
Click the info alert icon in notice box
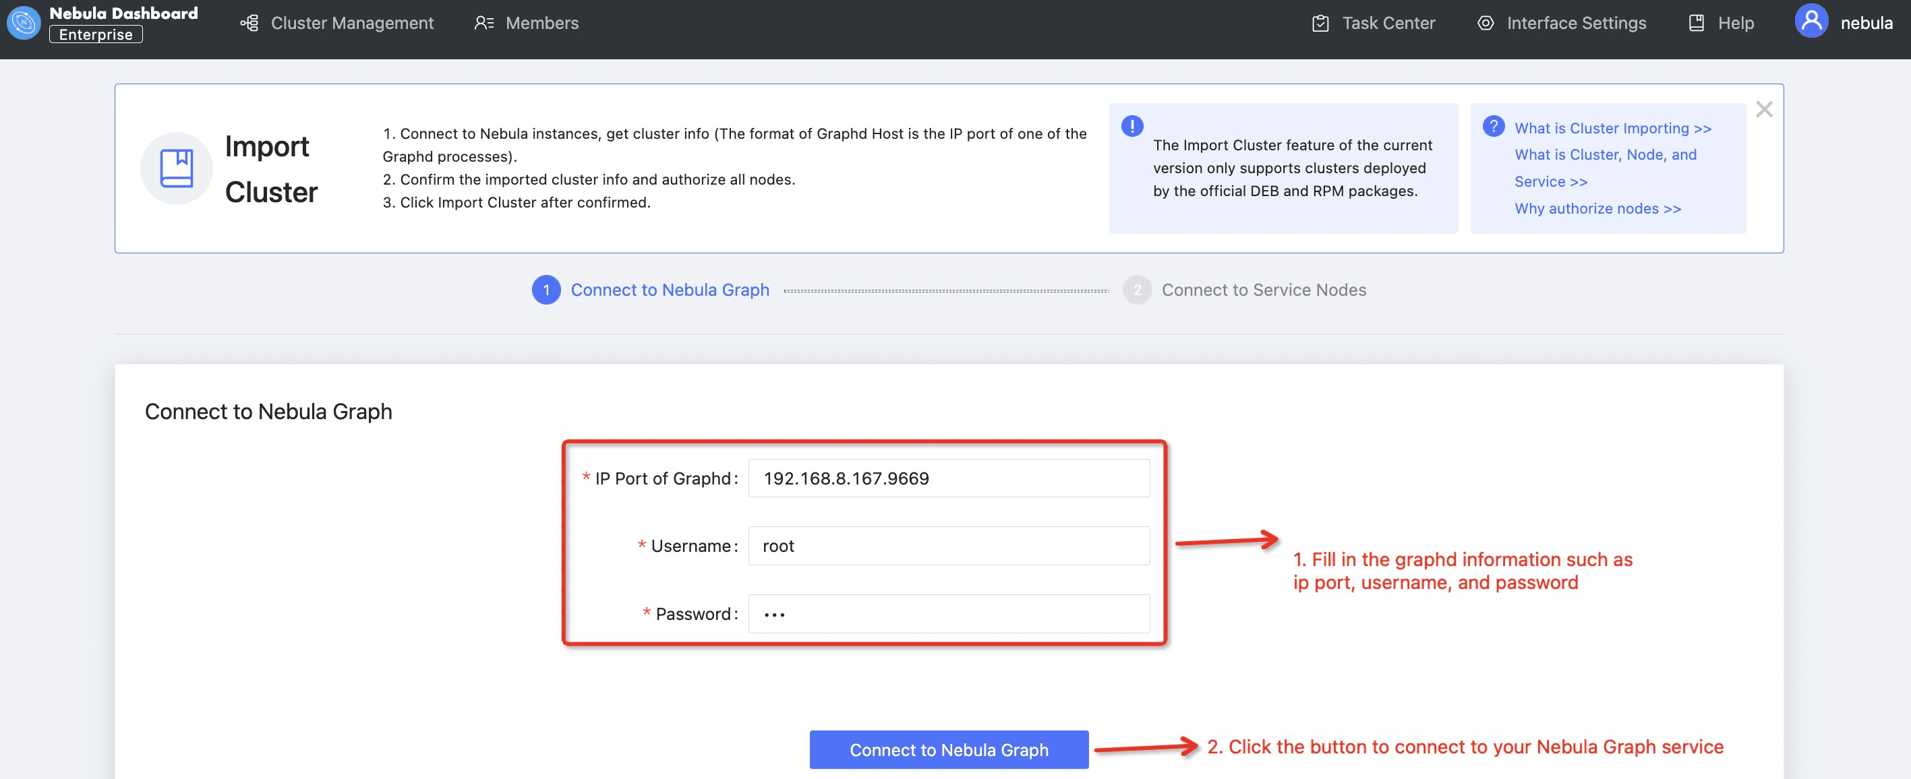coord(1131,125)
